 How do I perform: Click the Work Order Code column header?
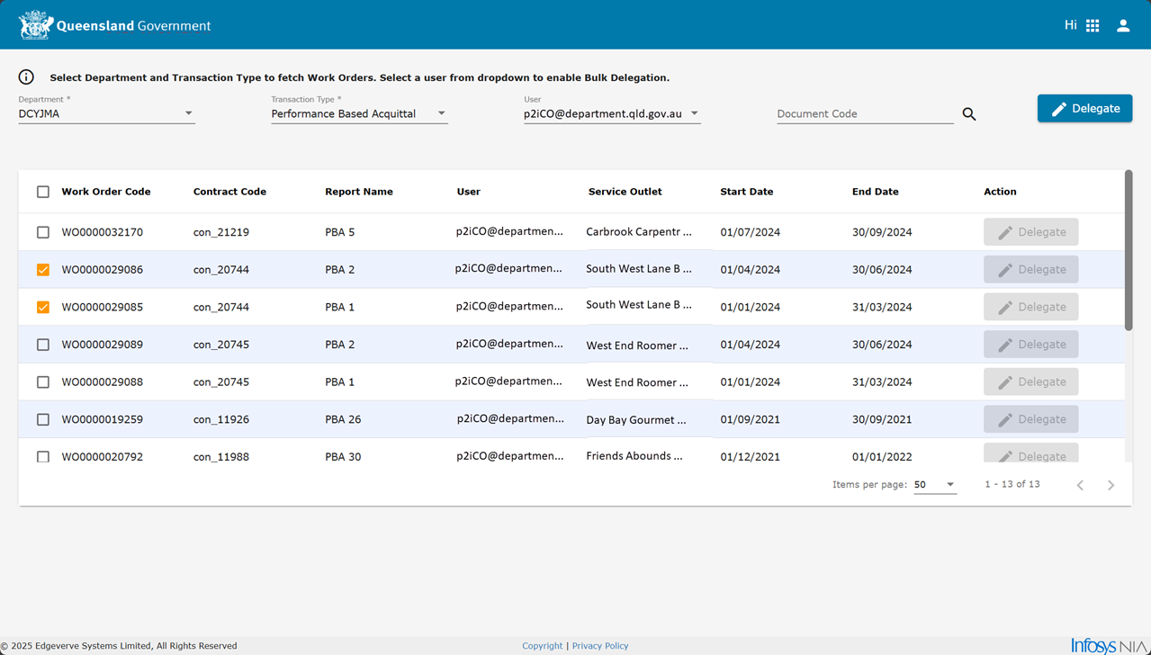coord(106,192)
